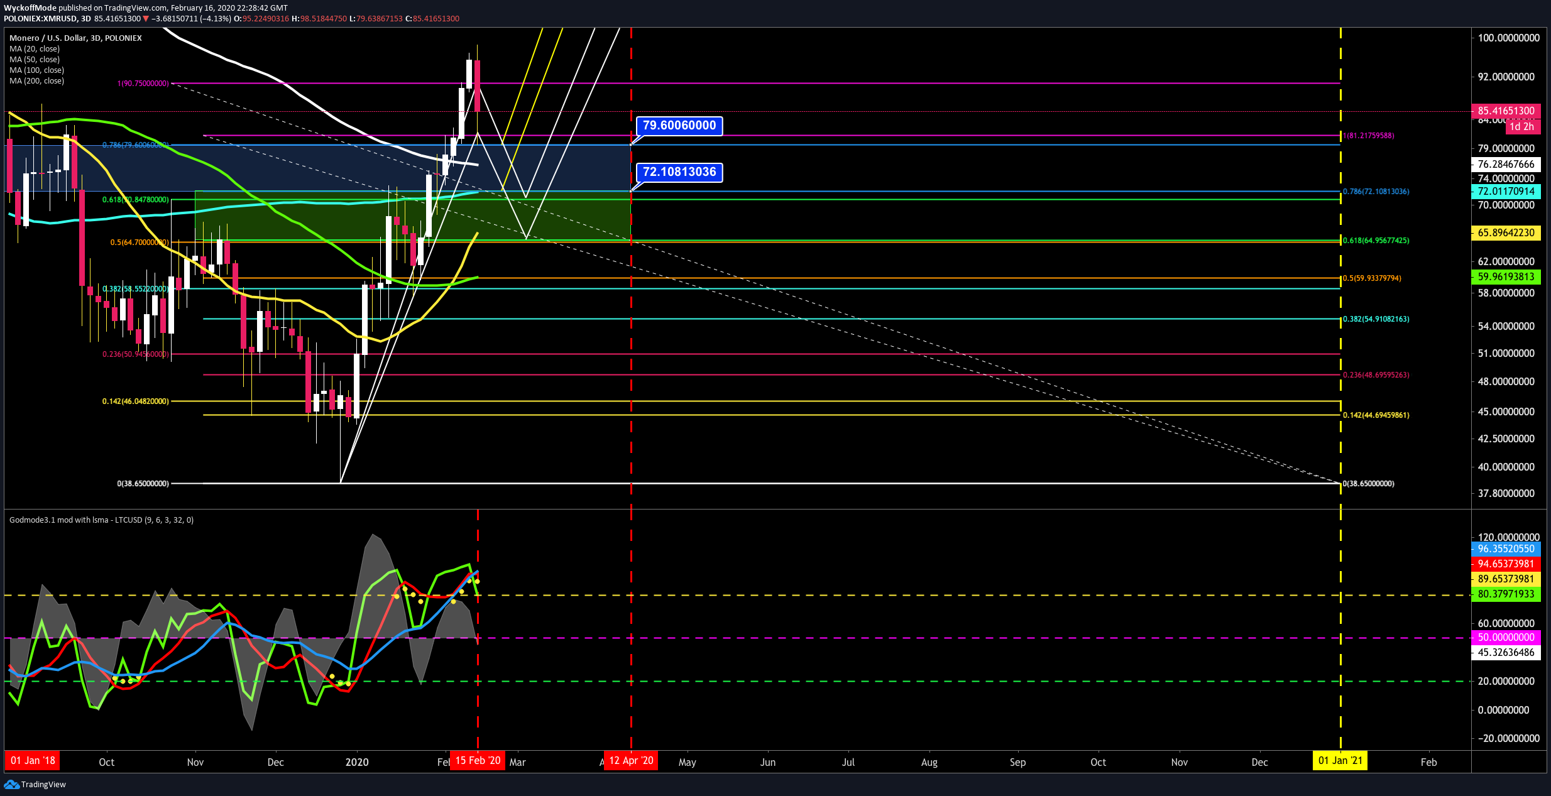Click the blue 96.35520550 indicator value

click(1506, 548)
